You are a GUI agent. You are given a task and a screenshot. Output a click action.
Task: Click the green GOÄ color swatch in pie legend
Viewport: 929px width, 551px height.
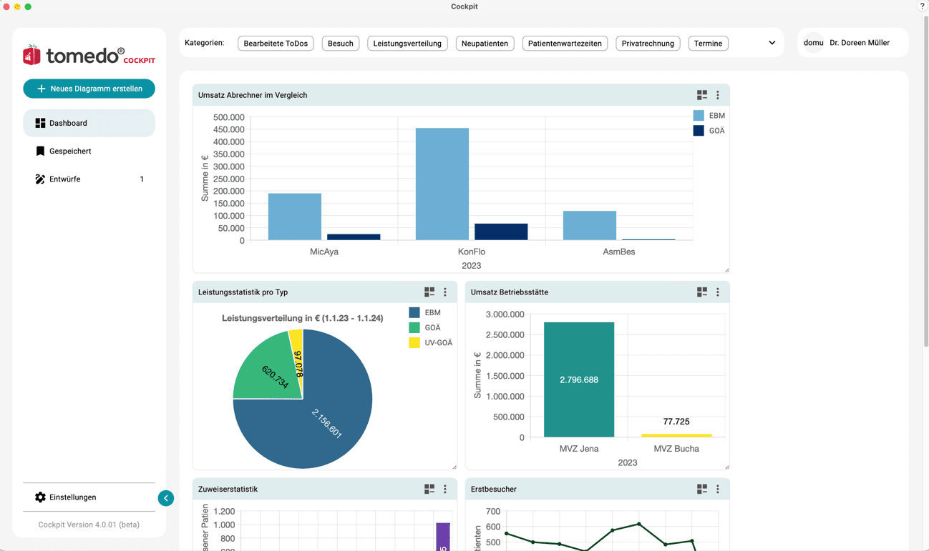point(414,328)
